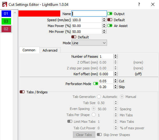Adjust perforation Skip spinner arrows

[116, 87]
